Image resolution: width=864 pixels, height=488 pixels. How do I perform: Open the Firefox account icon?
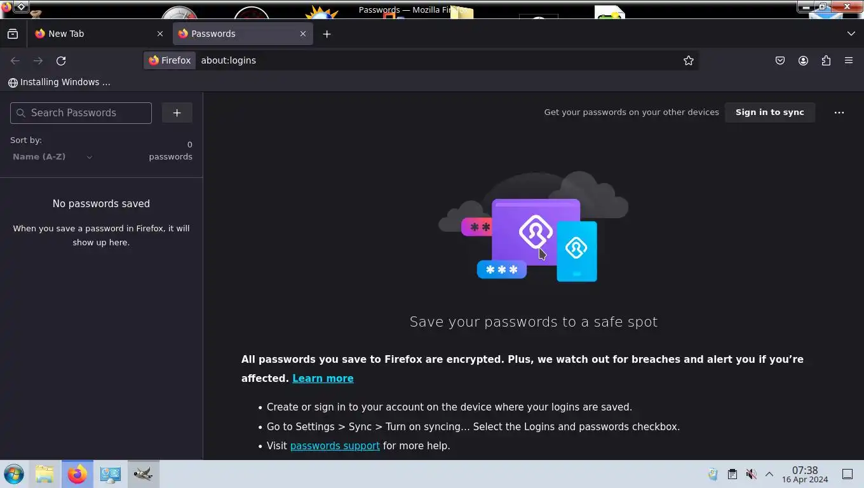coord(803,60)
